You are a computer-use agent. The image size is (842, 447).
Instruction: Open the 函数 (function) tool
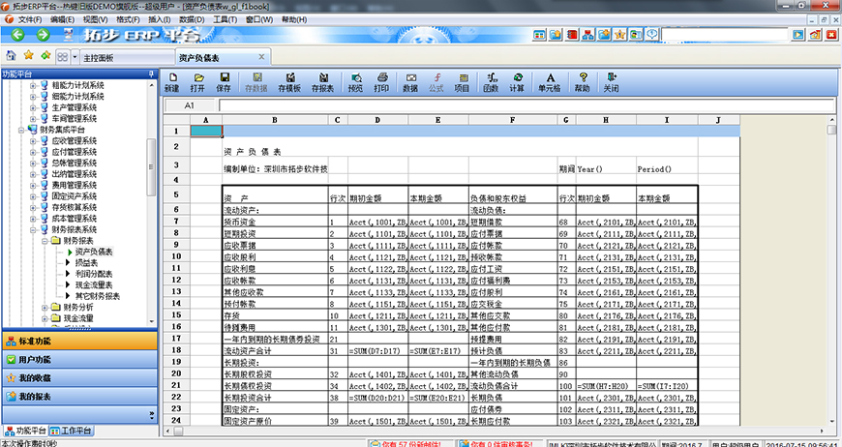point(491,81)
